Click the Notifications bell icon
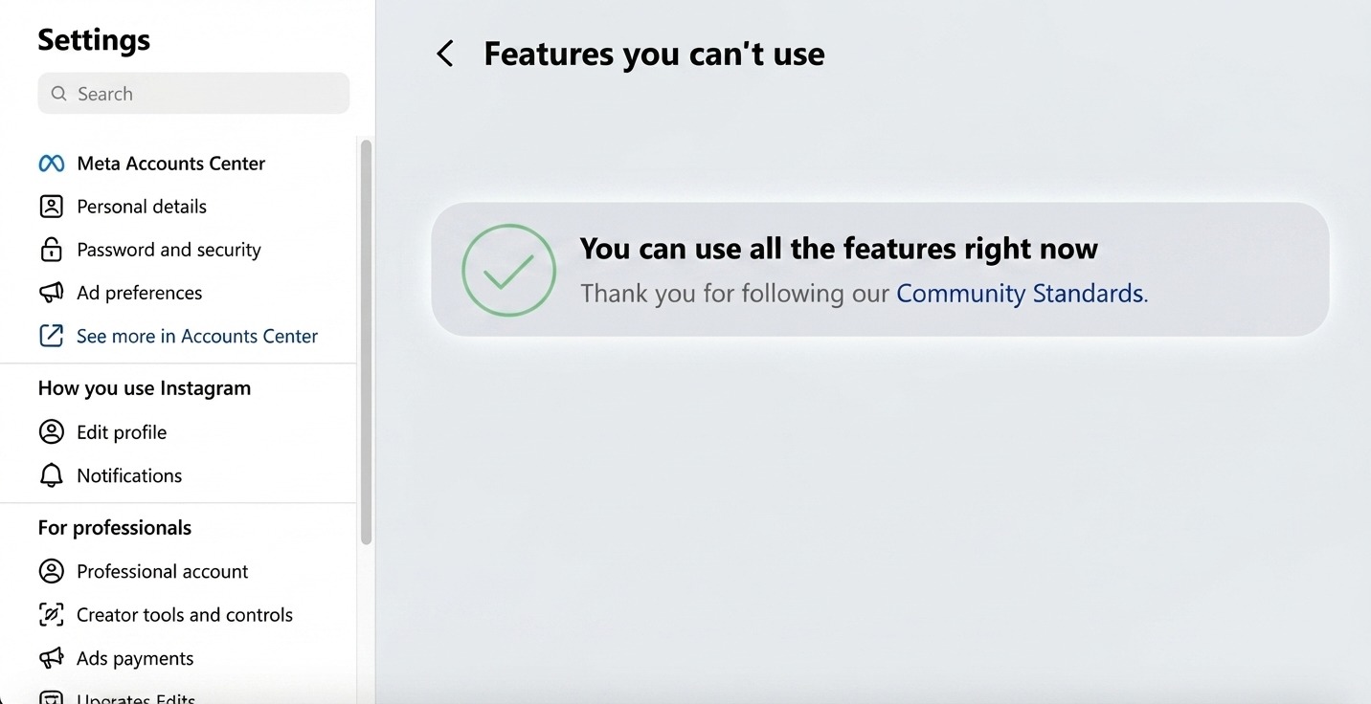This screenshot has height=704, width=1371. [x=51, y=475]
